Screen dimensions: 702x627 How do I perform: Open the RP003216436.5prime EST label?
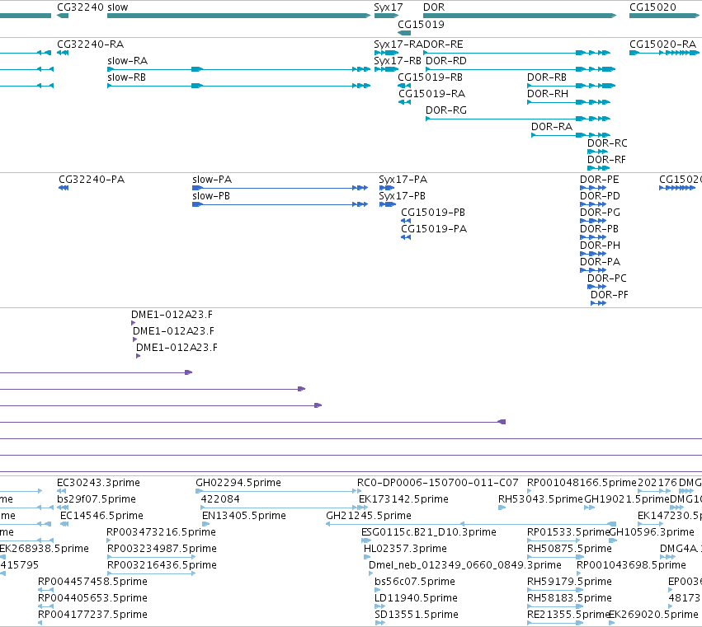pos(162,566)
